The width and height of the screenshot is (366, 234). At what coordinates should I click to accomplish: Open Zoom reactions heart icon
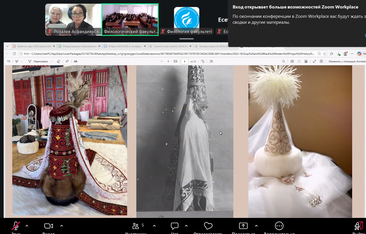(x=208, y=226)
